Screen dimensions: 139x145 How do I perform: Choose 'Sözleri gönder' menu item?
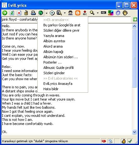(x=63, y=73)
